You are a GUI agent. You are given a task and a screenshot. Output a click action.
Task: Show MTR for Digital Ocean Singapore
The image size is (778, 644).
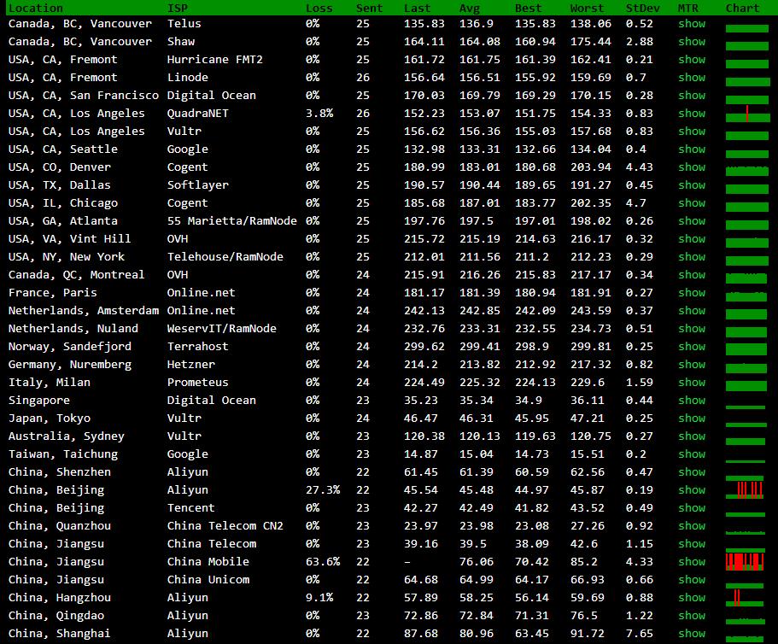[692, 401]
